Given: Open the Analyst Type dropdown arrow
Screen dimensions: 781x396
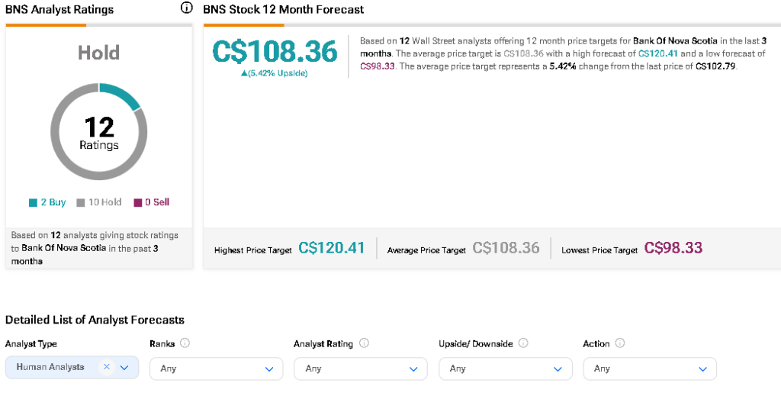Looking at the screenshot, I should coord(124,368).
